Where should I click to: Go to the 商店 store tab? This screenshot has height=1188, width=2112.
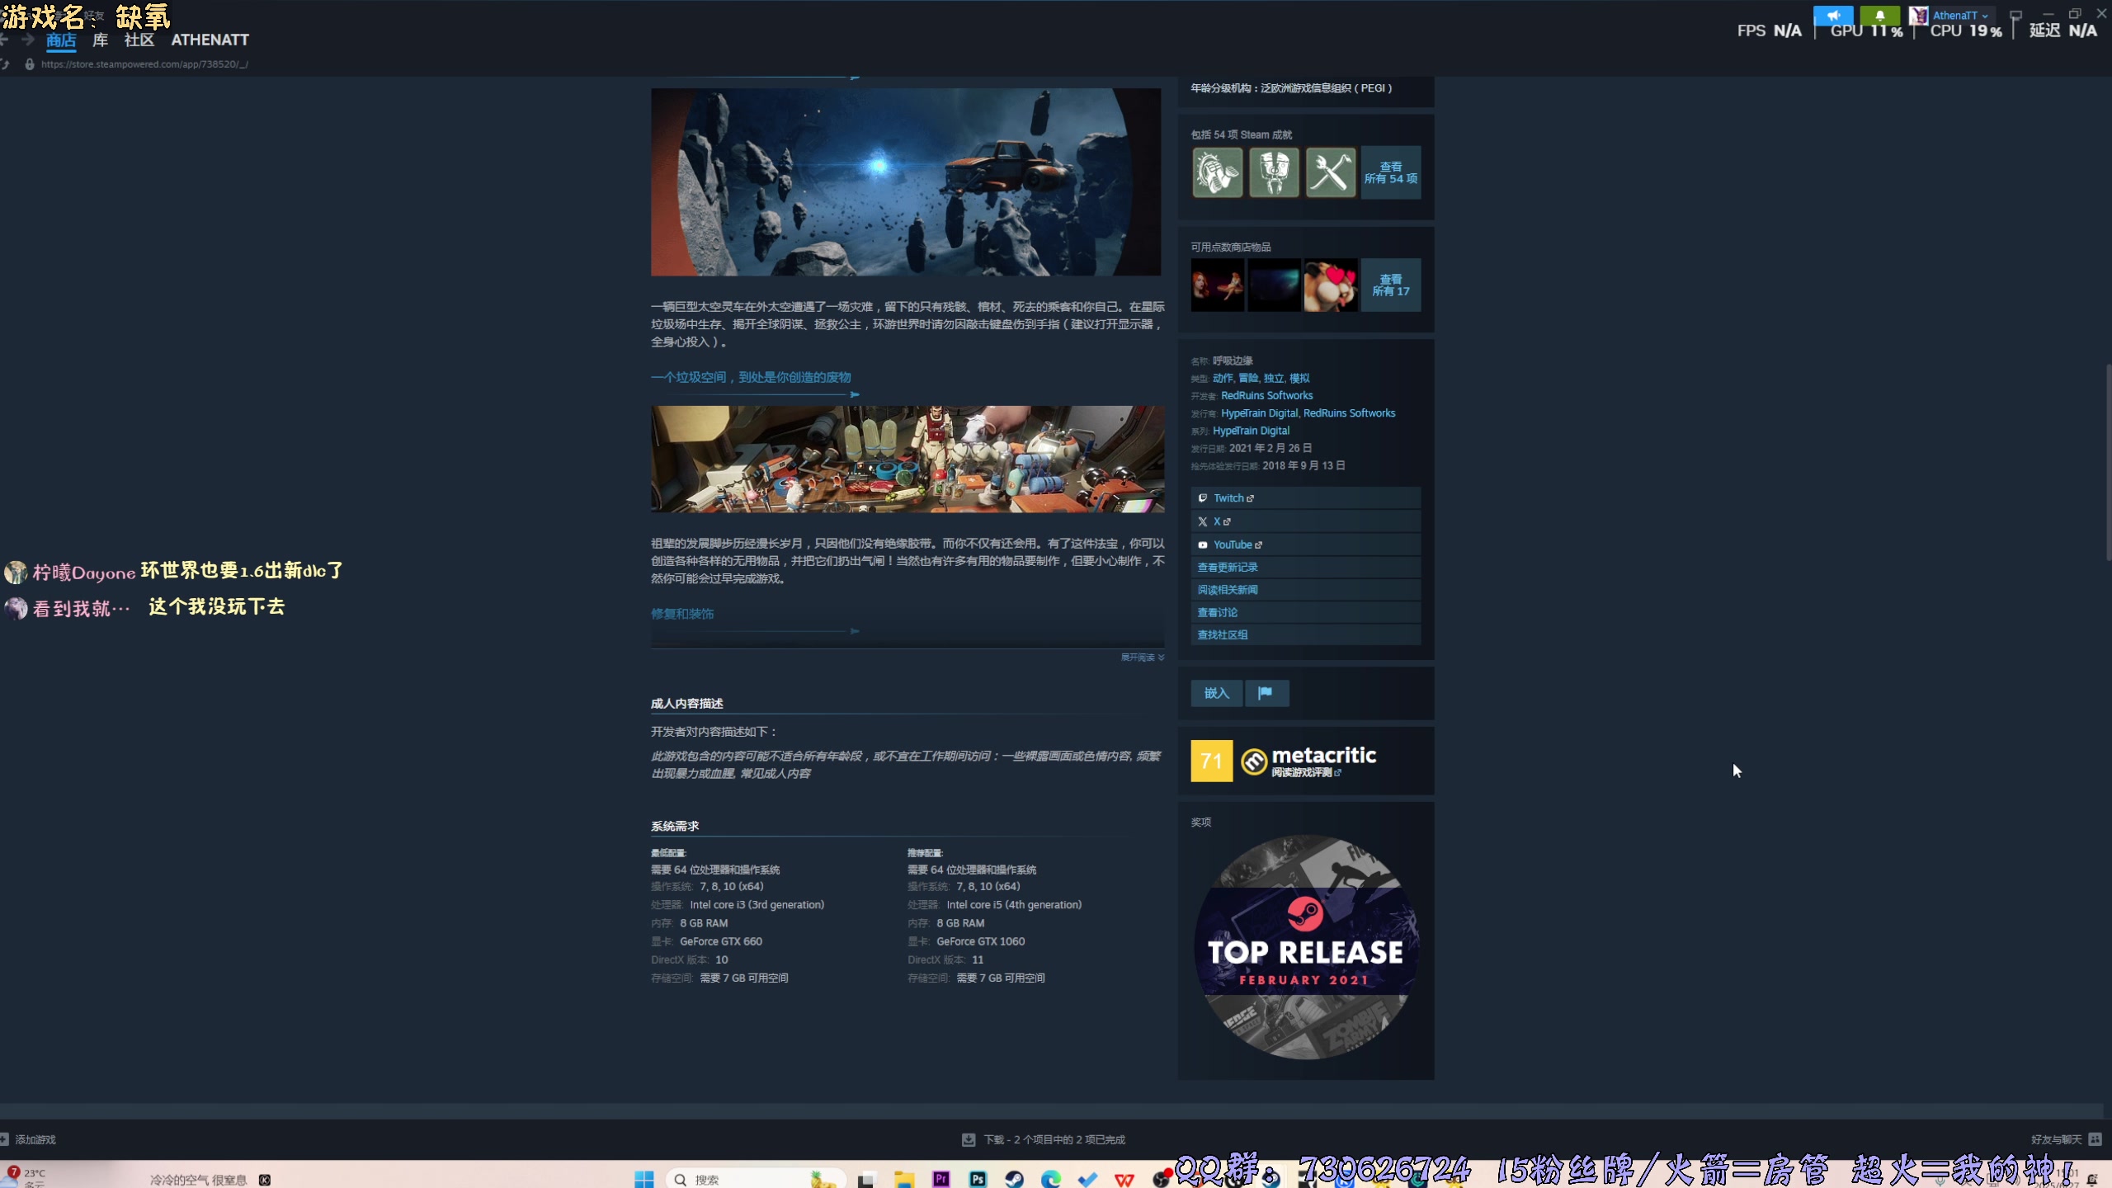coord(61,40)
